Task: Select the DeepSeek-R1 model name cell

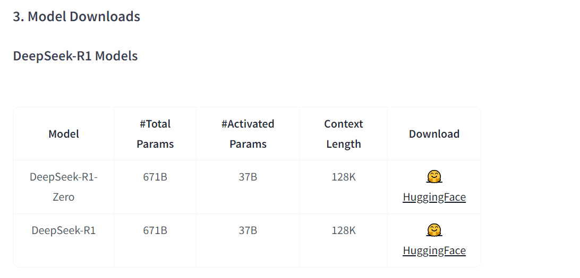Action: (x=64, y=230)
